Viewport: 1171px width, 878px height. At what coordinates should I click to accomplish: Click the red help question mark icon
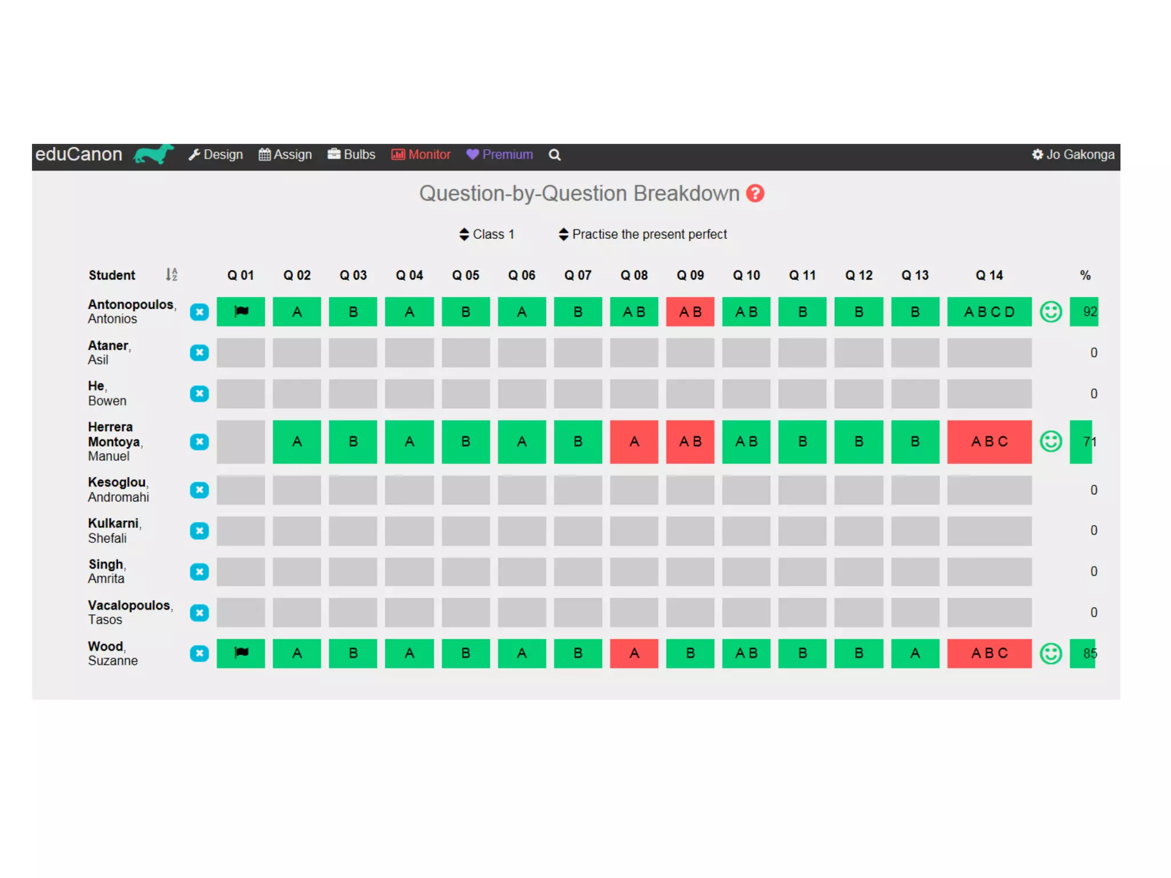pyautogui.click(x=755, y=194)
